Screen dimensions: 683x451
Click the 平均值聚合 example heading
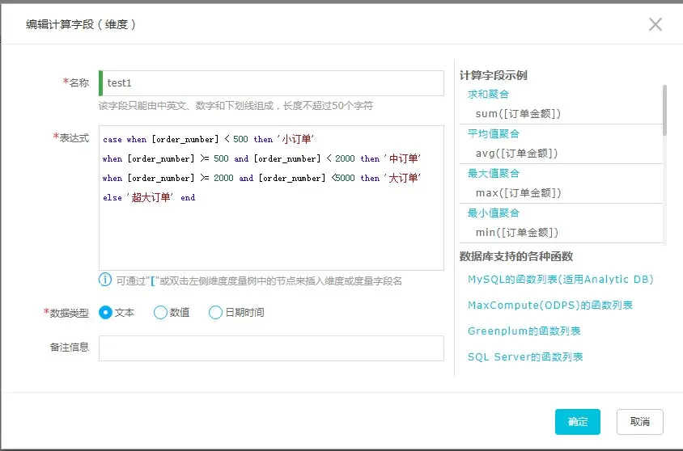point(494,133)
